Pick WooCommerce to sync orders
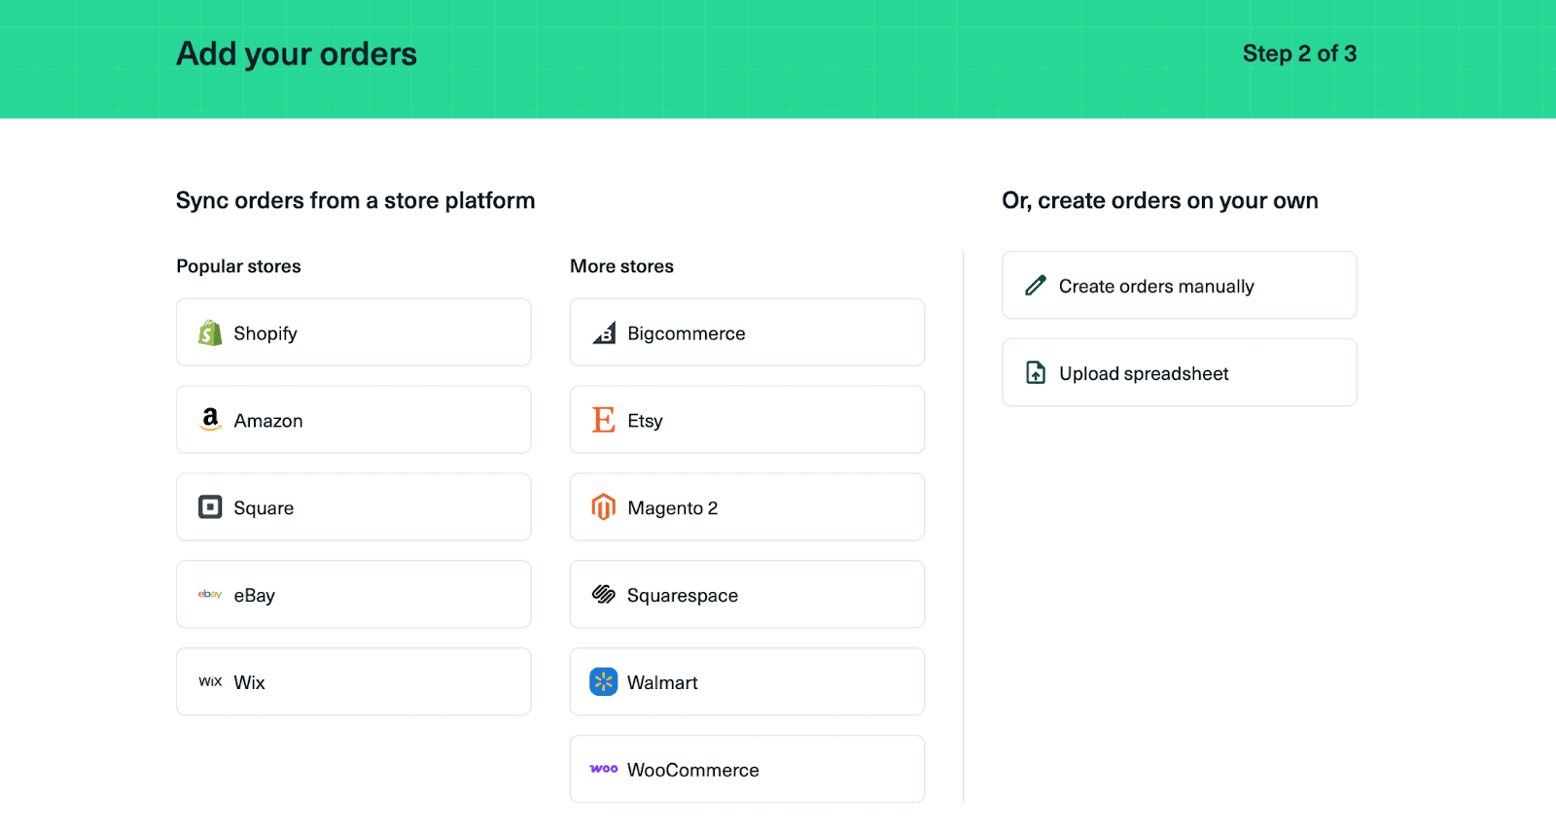Viewport: 1556px width, 831px height. click(747, 769)
